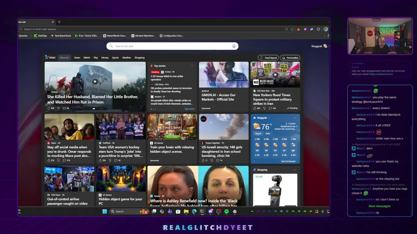The image size is (417, 234).
Task: Open Discord from the taskbar
Action: [x=210, y=211]
